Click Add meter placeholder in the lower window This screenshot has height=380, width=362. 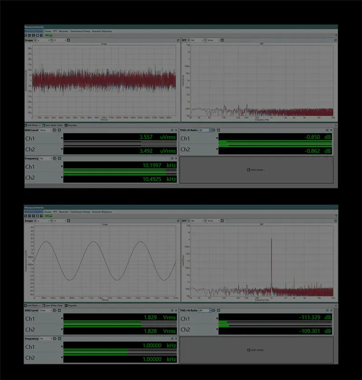tap(256, 350)
